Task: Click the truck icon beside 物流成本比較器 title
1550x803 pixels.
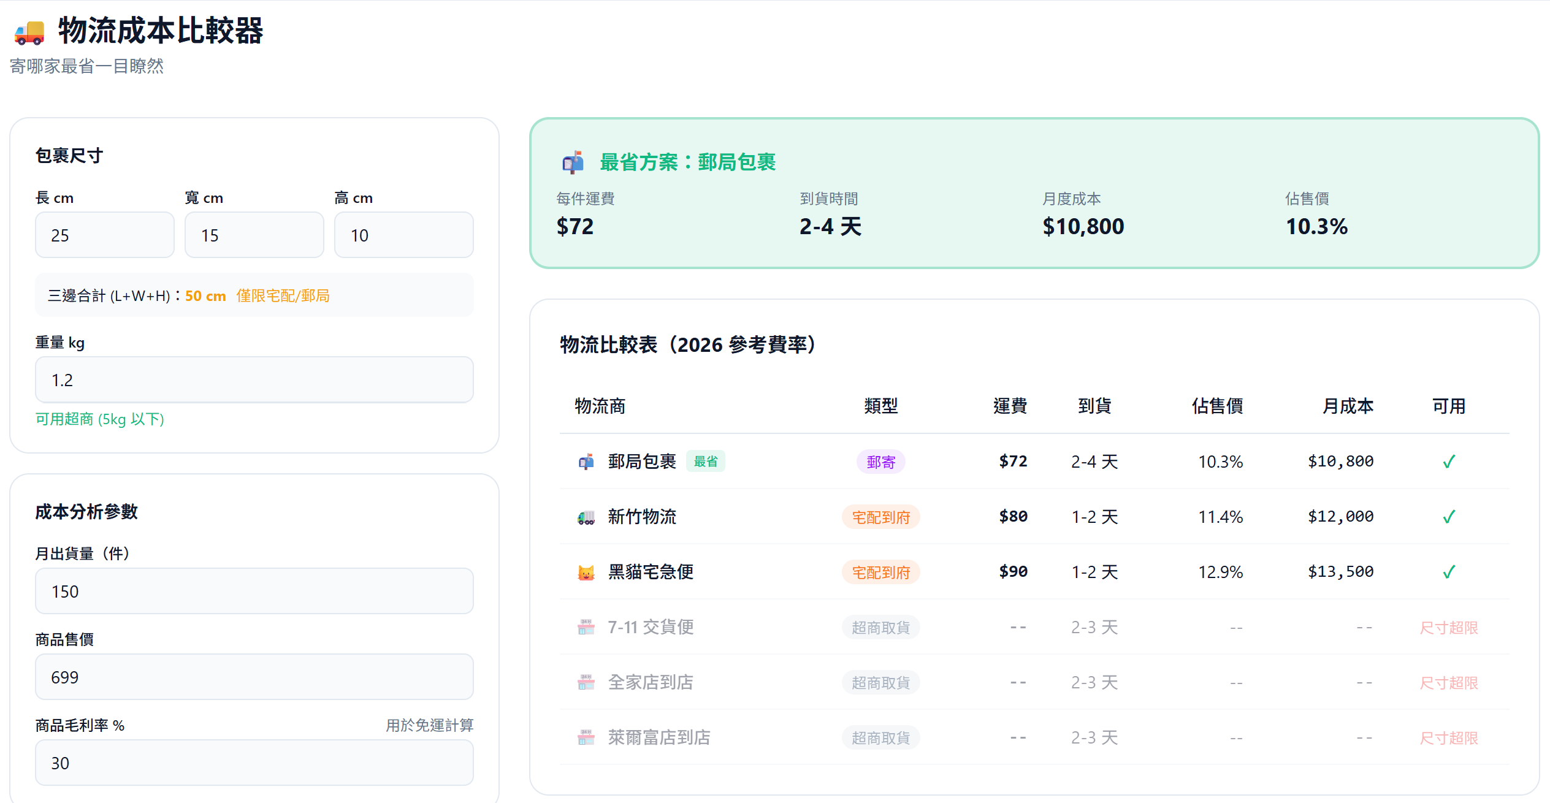Action: pyautogui.click(x=29, y=32)
